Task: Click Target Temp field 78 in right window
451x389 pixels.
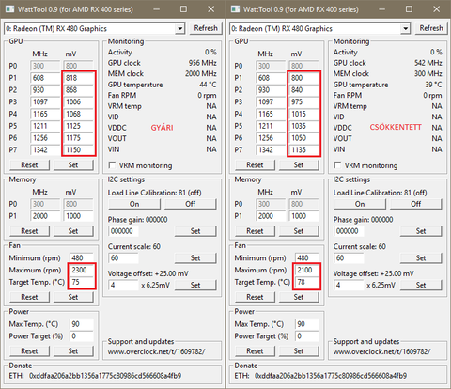Action: 307,282
